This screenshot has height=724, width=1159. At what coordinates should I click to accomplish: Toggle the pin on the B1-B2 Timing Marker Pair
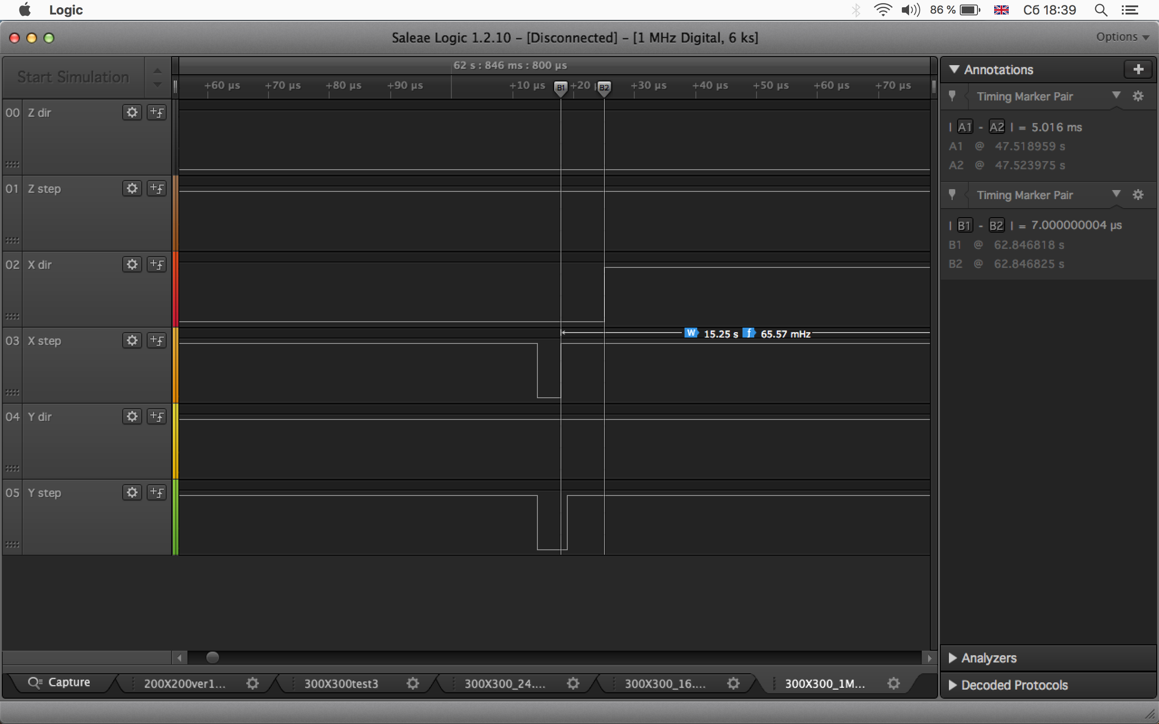(953, 195)
